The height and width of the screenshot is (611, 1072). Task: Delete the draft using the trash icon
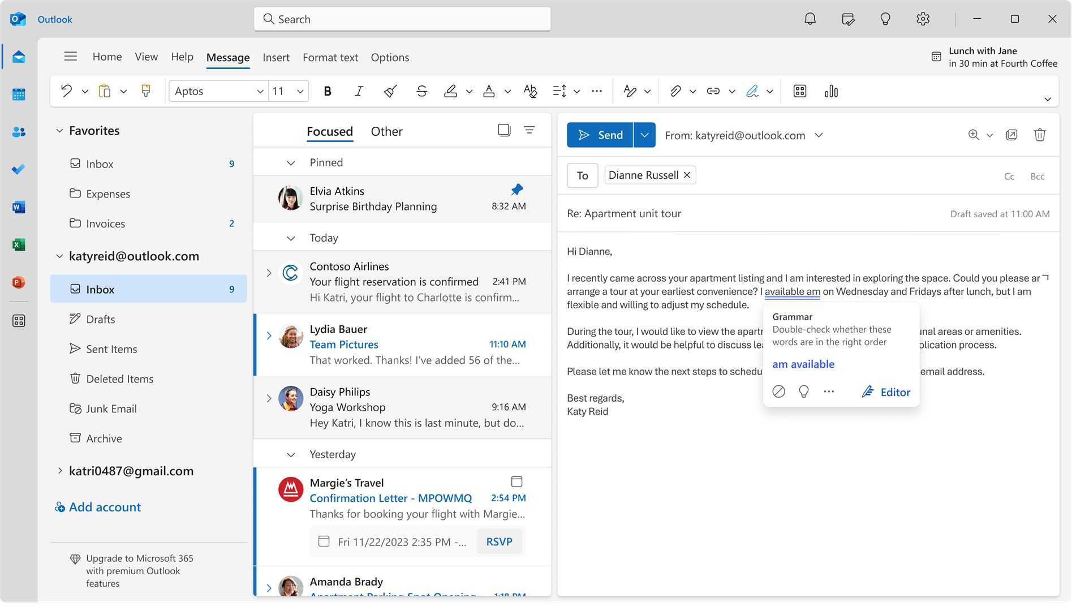click(x=1040, y=135)
